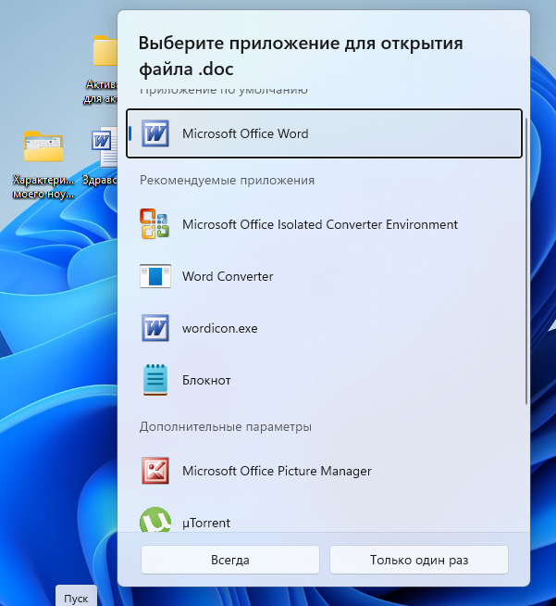
Task: Select the µTorrent entry text
Action: 206,523
